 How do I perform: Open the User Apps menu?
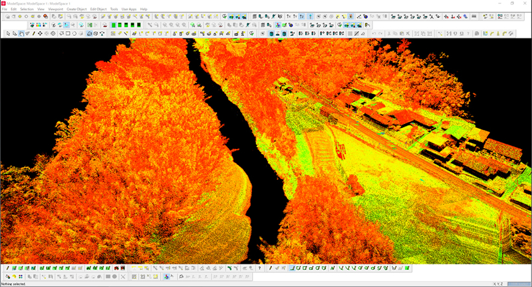pos(129,9)
